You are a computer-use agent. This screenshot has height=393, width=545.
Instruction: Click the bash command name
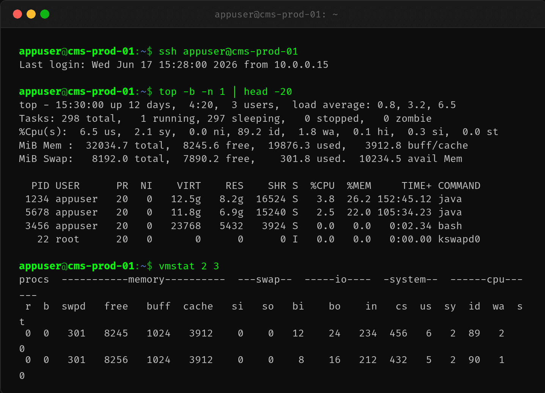pyautogui.click(x=450, y=226)
